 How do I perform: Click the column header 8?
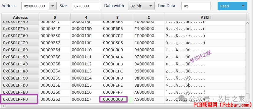[117, 17]
